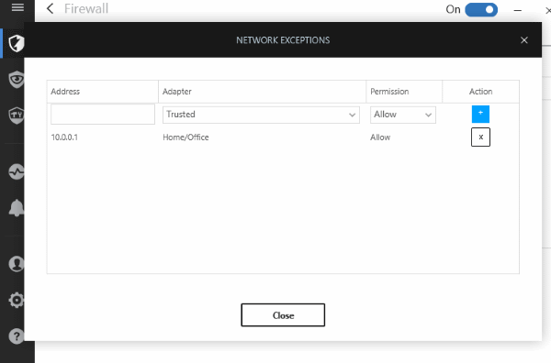The height and width of the screenshot is (363, 551).
Task: Click the Adapter column header
Action: pos(262,92)
